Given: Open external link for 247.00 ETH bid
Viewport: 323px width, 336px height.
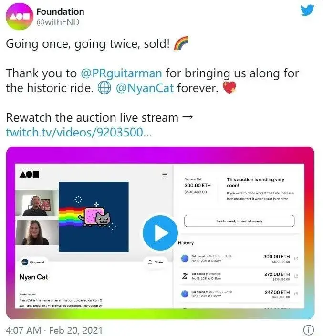Looking at the screenshot, I should tap(296, 294).
